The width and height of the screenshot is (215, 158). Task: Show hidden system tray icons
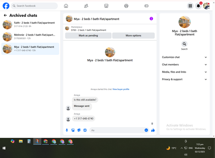[181, 148]
